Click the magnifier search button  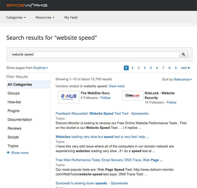coord(184,54)
